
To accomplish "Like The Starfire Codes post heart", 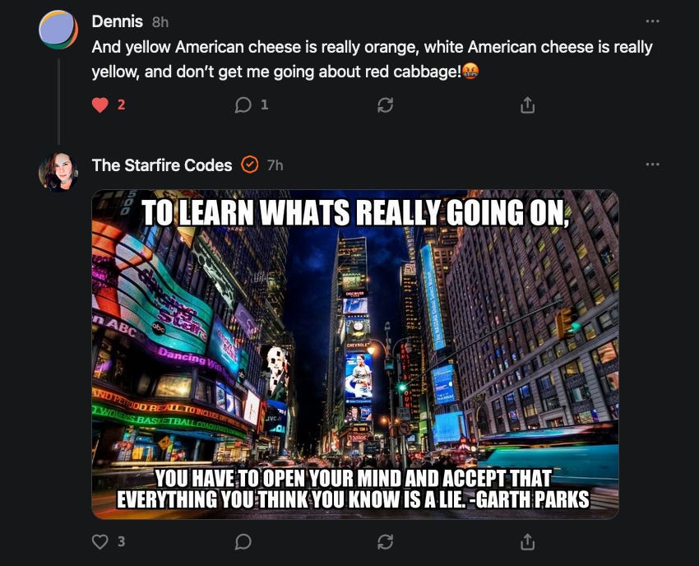I will tap(100, 542).
